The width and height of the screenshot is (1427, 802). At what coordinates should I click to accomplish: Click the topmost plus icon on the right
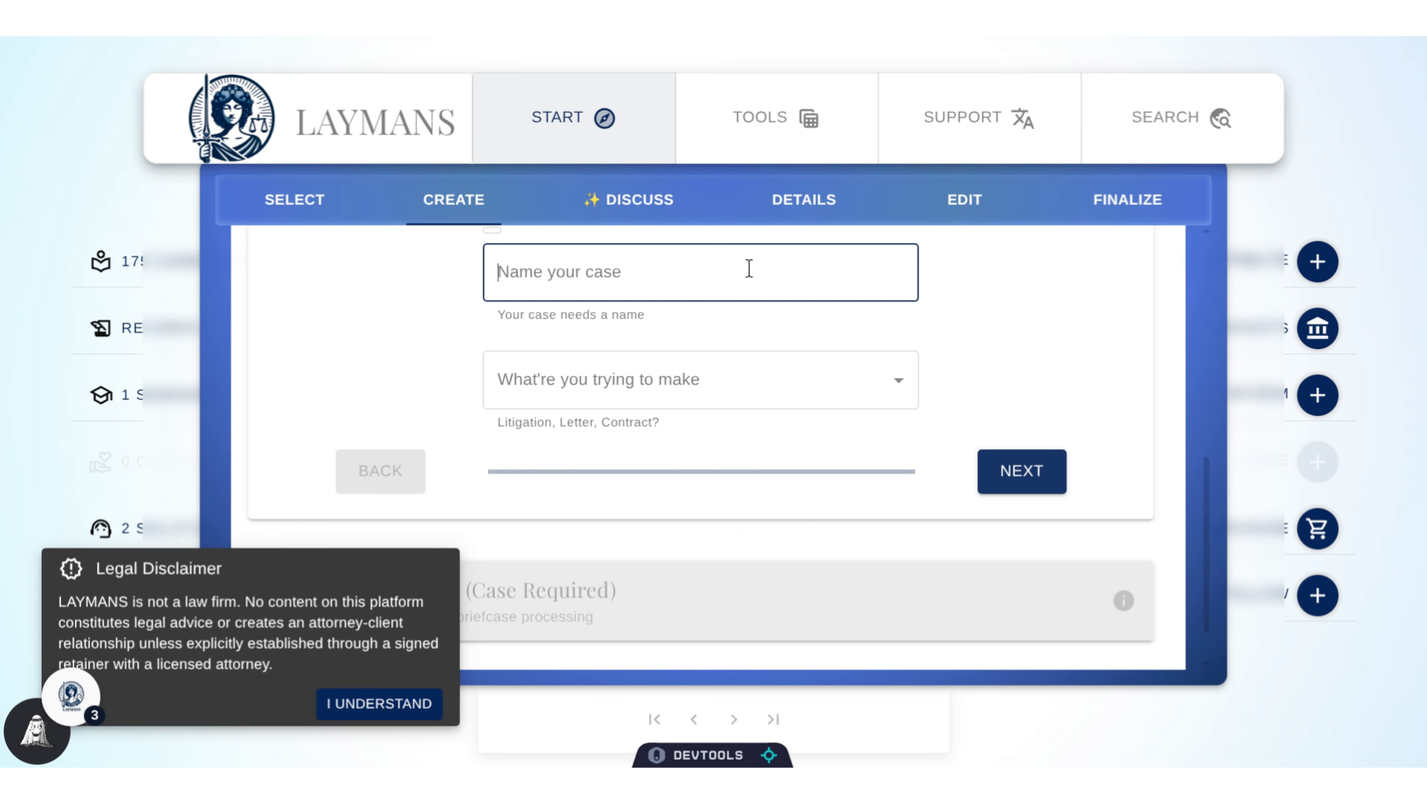click(1317, 261)
